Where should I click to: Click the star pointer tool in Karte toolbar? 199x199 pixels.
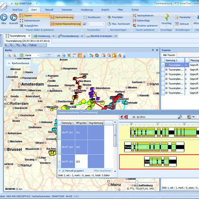click(120, 55)
